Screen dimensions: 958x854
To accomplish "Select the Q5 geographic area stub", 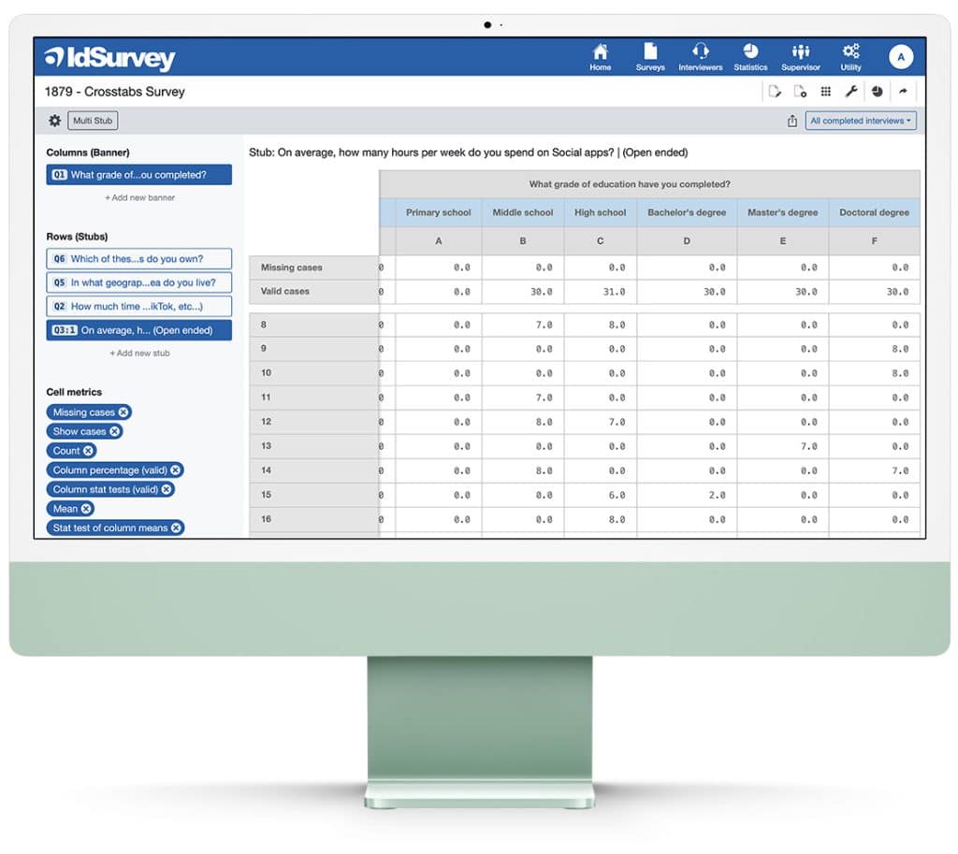I will (138, 282).
